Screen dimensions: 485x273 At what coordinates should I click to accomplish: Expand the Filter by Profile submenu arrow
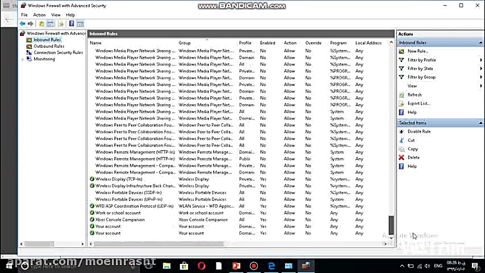481,60
